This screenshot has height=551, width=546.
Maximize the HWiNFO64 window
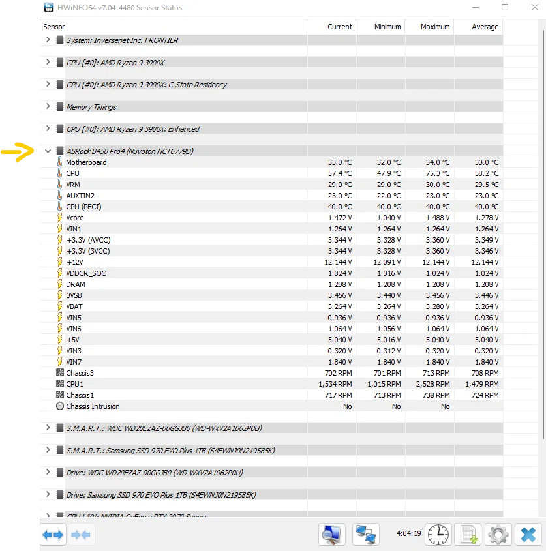505,7
